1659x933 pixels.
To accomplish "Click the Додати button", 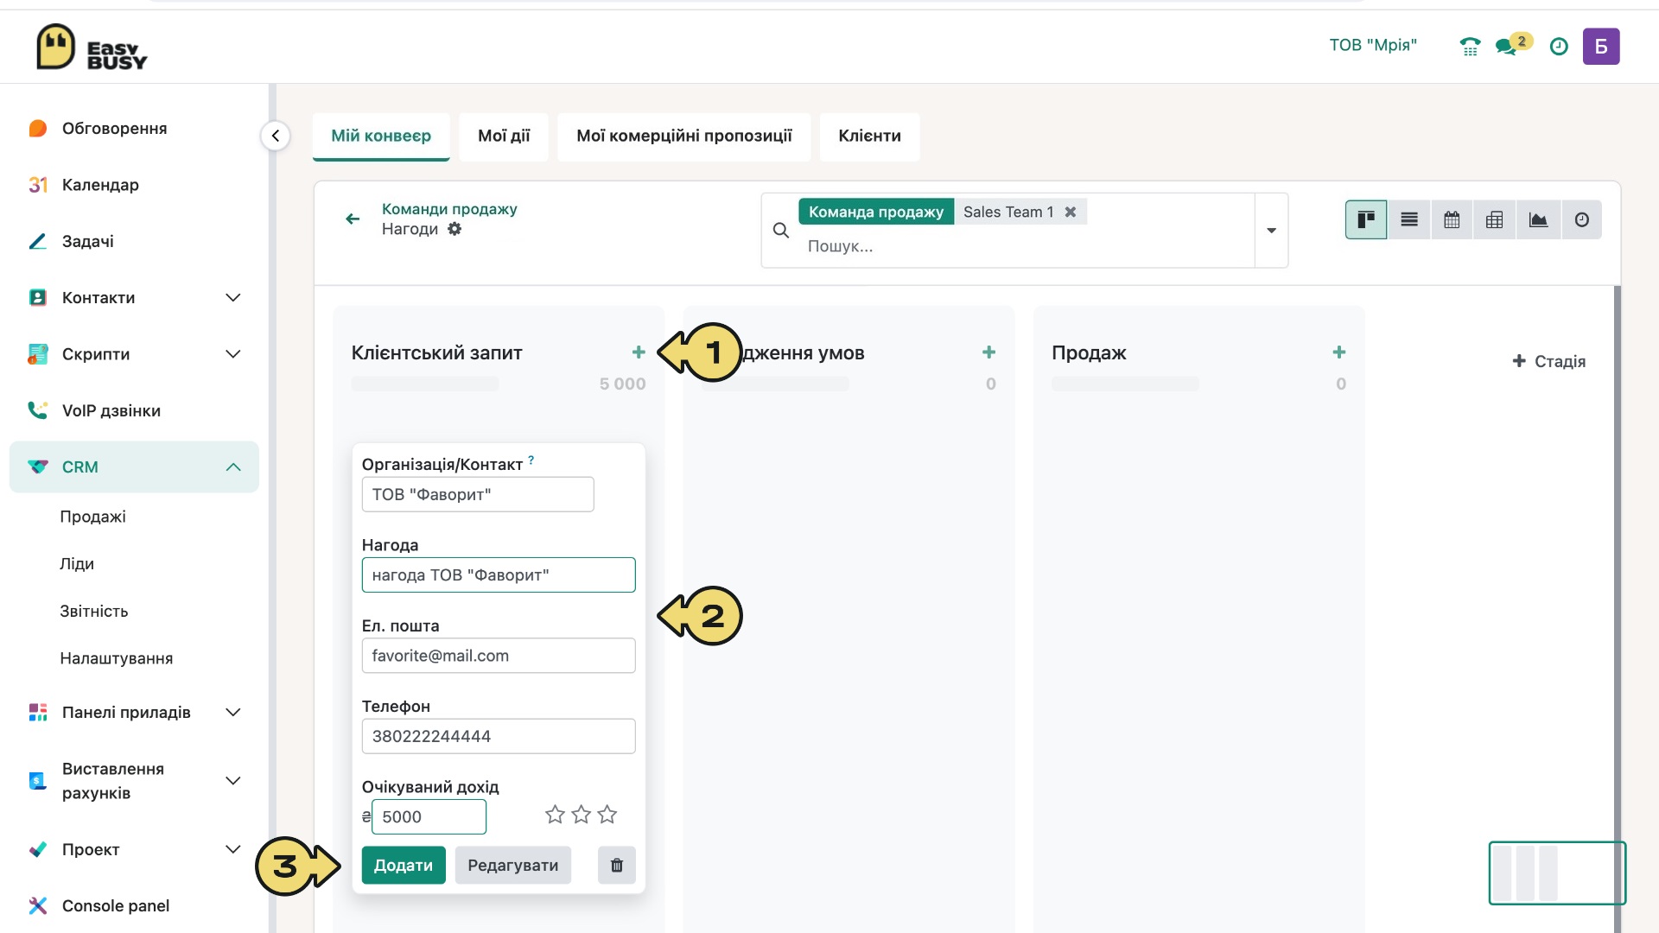I will (404, 866).
